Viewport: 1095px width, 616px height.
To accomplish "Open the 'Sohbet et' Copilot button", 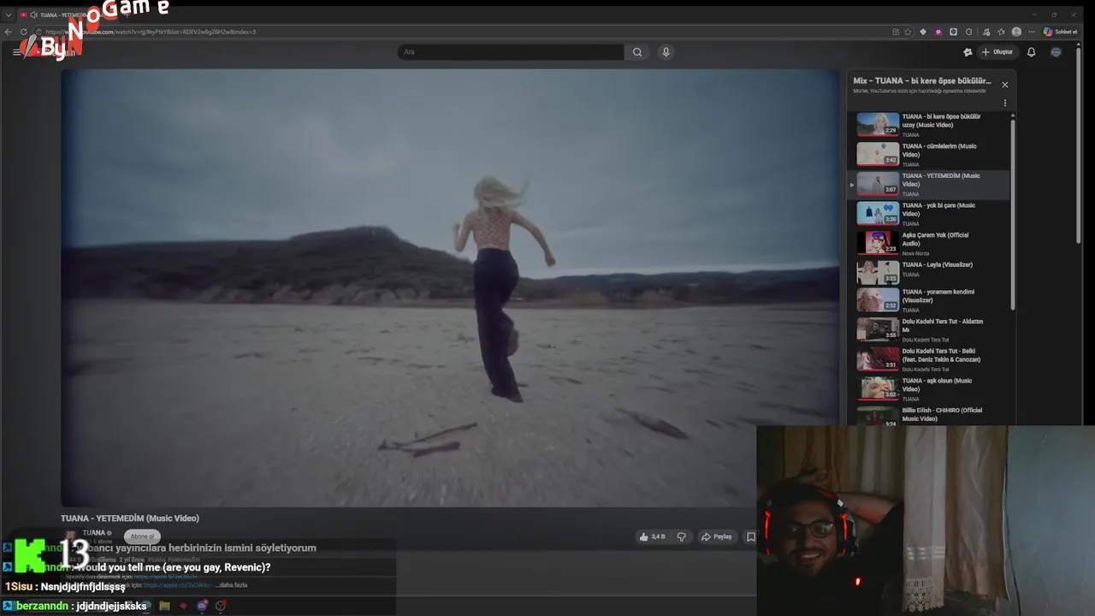I will click(x=1060, y=32).
